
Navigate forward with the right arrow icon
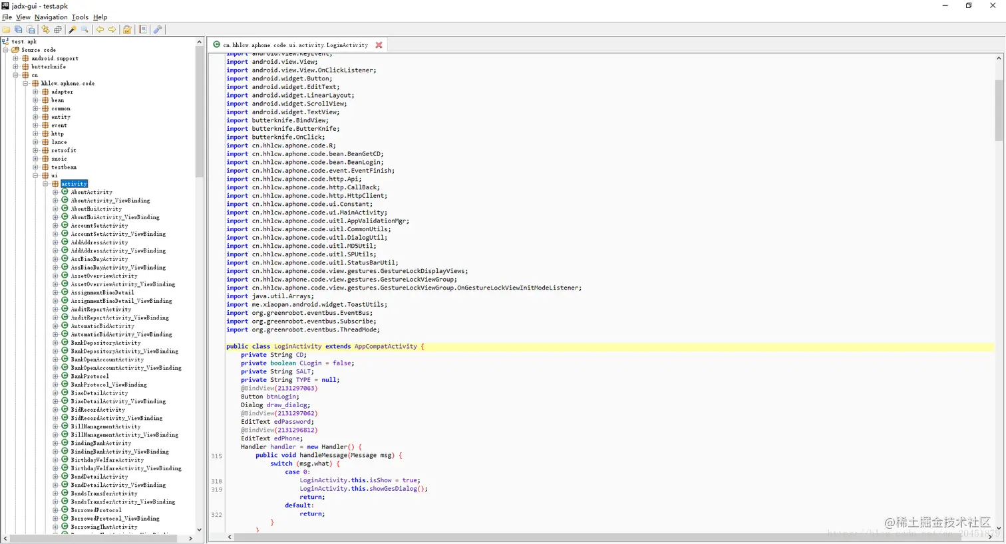click(112, 29)
